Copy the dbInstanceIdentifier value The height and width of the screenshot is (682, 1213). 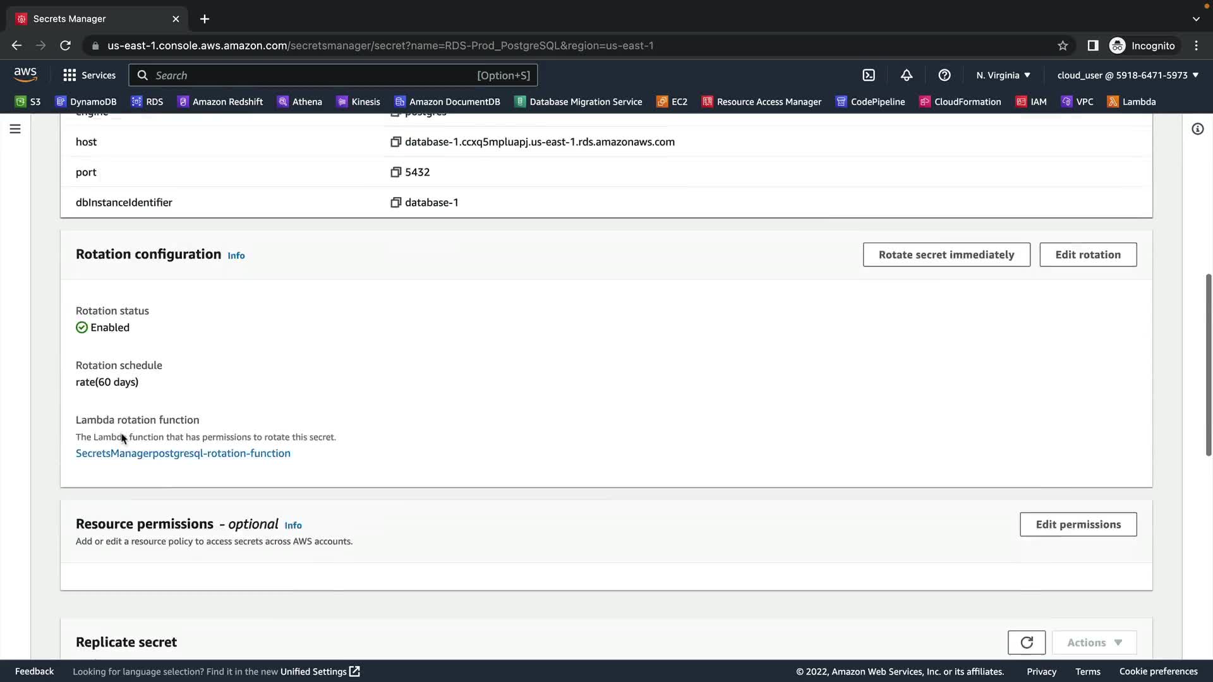[x=395, y=203]
